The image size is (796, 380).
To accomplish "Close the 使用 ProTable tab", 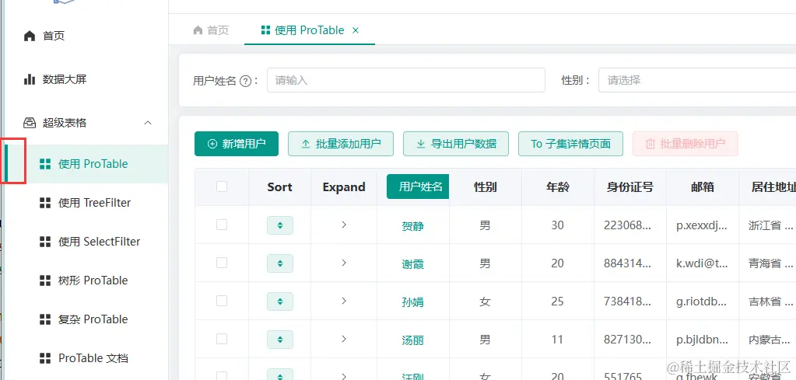I will click(356, 30).
